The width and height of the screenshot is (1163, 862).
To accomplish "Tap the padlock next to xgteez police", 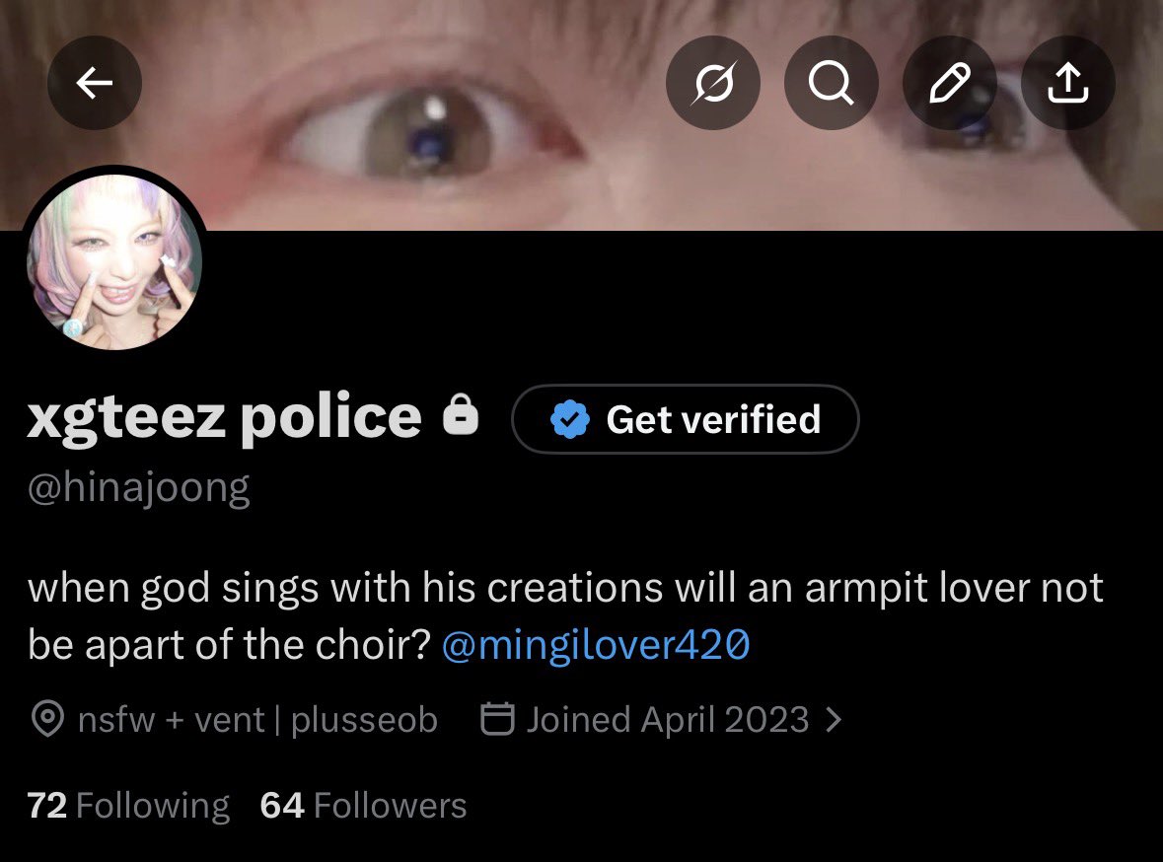I will point(461,414).
